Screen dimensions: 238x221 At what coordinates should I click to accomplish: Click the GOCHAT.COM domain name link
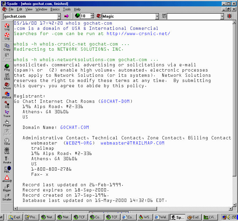pyautogui.click(x=75, y=127)
